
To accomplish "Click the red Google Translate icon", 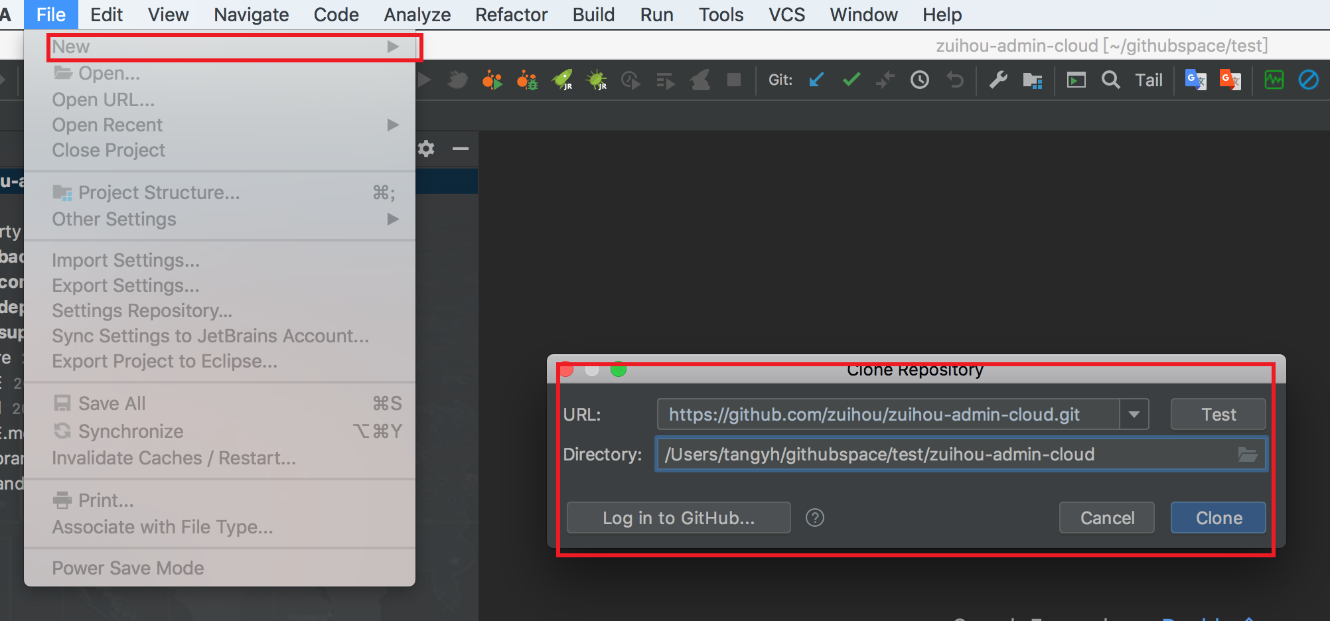I will [1230, 80].
